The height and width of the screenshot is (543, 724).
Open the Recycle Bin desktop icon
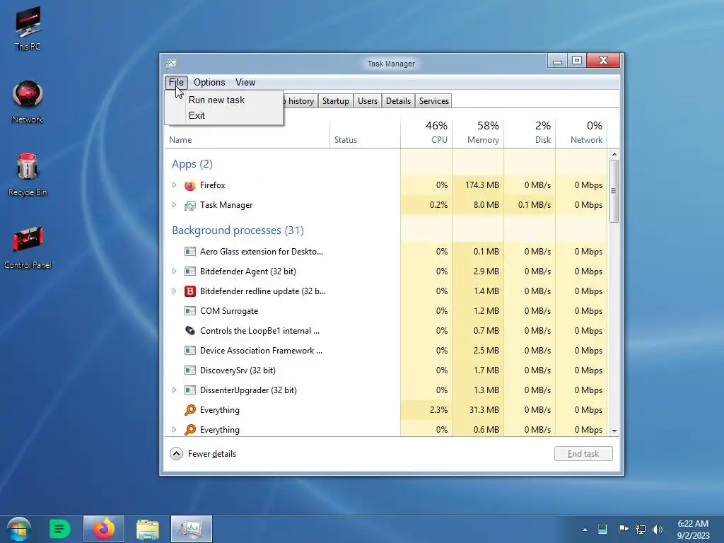28,174
